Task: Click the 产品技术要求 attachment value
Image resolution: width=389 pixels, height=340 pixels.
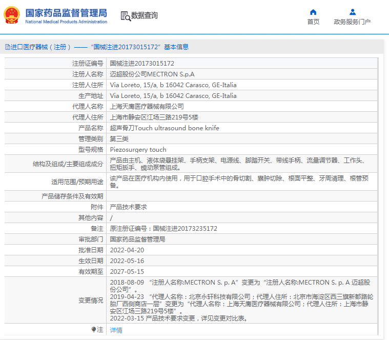Action: 128,207
